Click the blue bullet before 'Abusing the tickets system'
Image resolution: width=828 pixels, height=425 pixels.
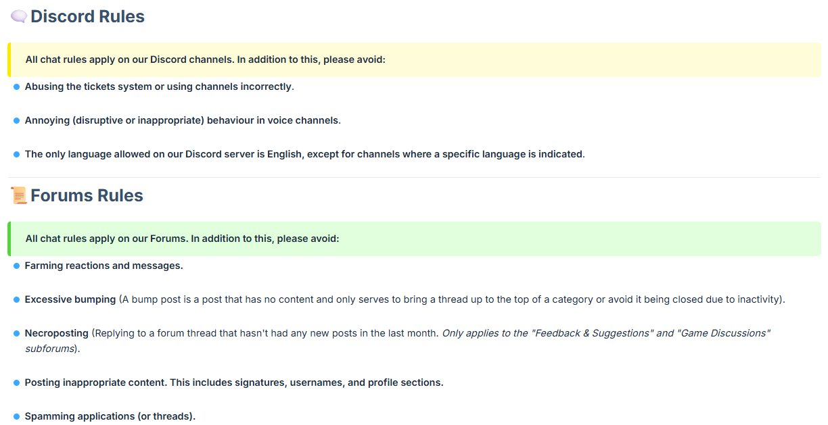(x=16, y=87)
